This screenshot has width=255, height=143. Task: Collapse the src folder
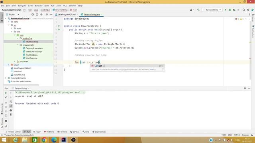click(9, 25)
